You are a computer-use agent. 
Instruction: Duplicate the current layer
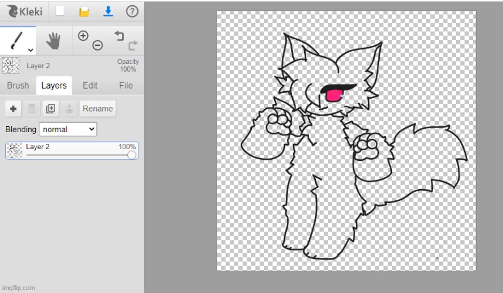[x=50, y=109]
